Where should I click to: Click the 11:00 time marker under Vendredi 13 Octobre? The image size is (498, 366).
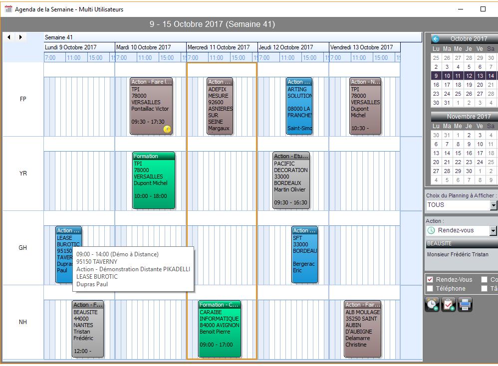359,58
